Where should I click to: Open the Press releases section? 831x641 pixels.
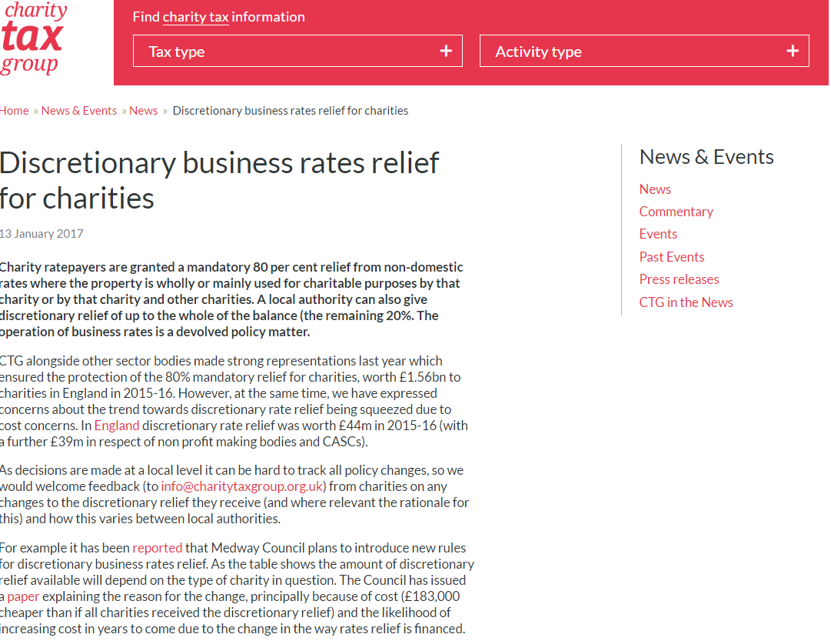tap(679, 279)
